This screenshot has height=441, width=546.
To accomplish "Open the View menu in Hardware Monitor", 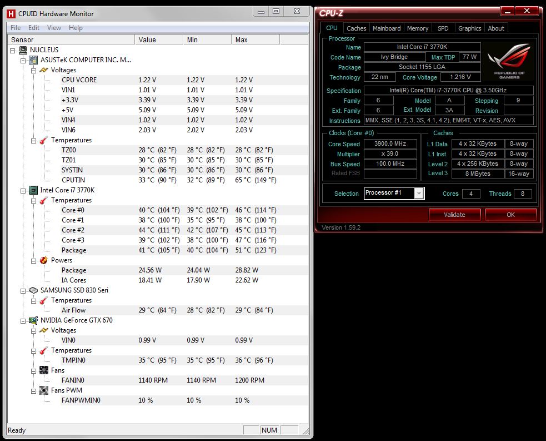I will 54,28.
